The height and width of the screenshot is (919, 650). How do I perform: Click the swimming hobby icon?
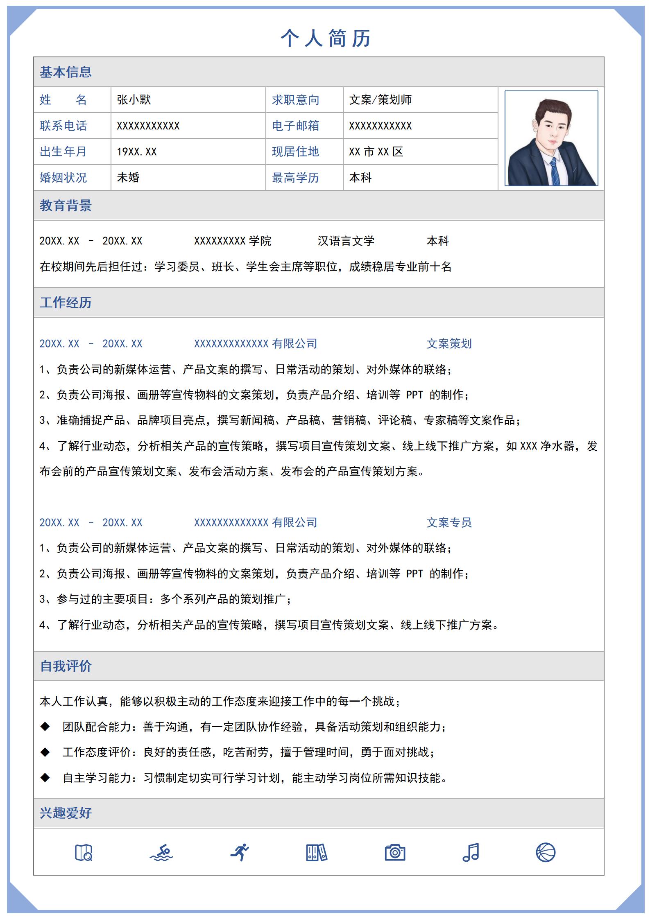pyautogui.click(x=161, y=853)
